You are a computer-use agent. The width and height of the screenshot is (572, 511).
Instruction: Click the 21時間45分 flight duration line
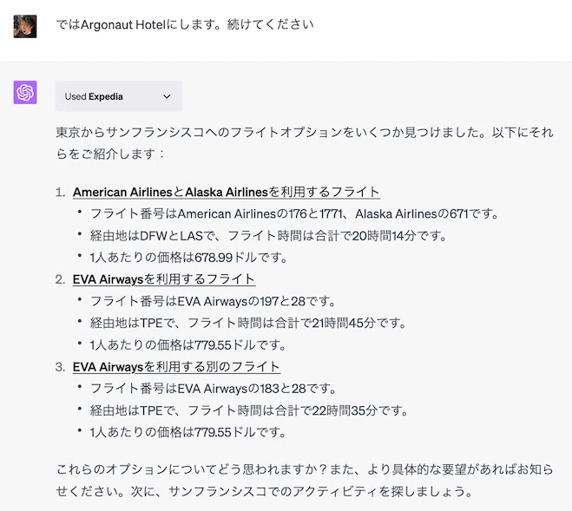pyautogui.click(x=248, y=323)
